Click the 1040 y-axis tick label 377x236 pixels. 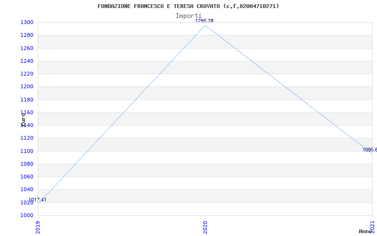[27, 190]
